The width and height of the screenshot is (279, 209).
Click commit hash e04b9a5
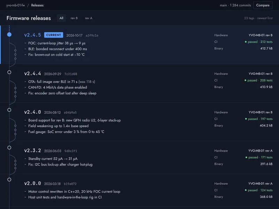[70, 113]
